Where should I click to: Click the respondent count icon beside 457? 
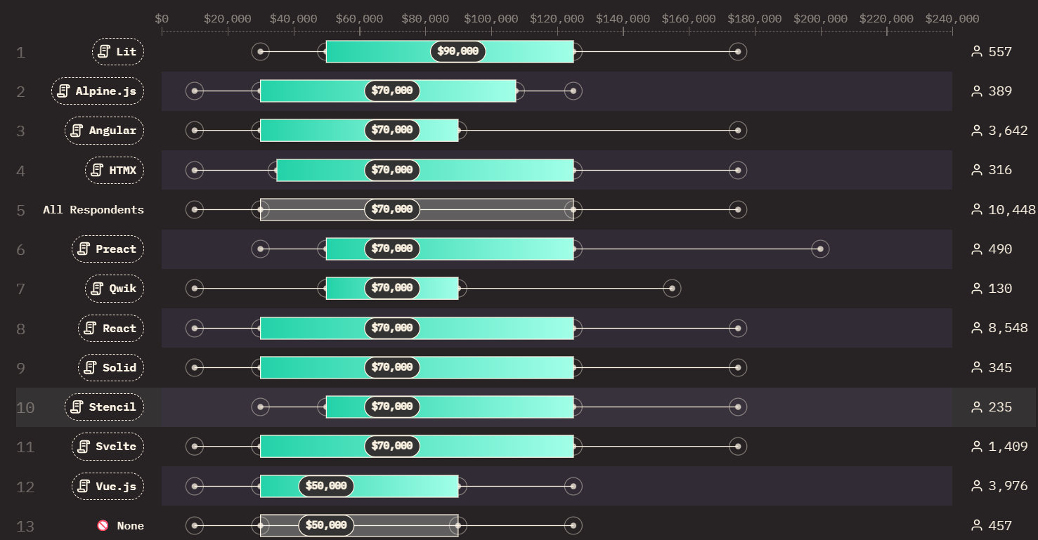(x=976, y=525)
